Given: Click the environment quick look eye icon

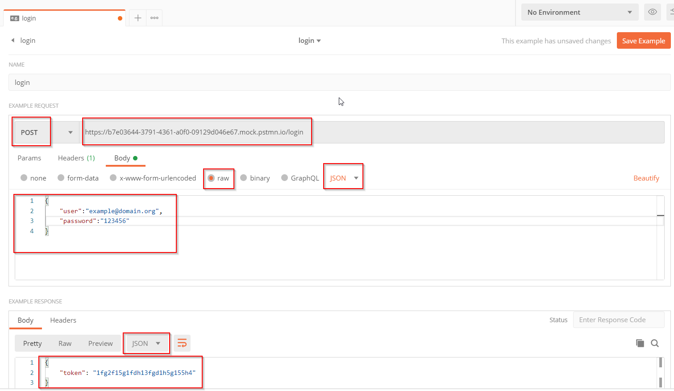Looking at the screenshot, I should (x=652, y=12).
